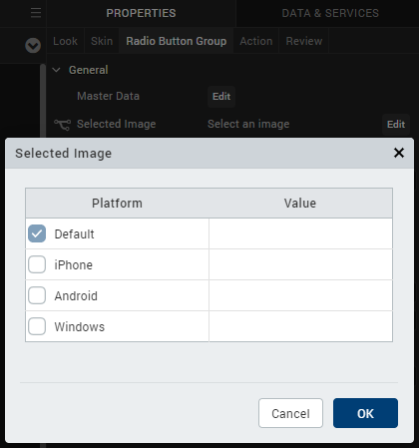Check the Windows platform checkbox

point(37,326)
